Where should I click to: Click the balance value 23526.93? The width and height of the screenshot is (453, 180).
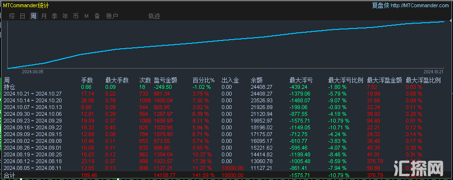(x=262, y=100)
